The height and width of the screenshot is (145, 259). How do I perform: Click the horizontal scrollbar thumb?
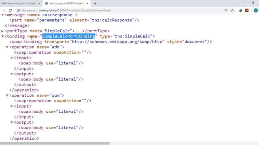click(x=55, y=143)
